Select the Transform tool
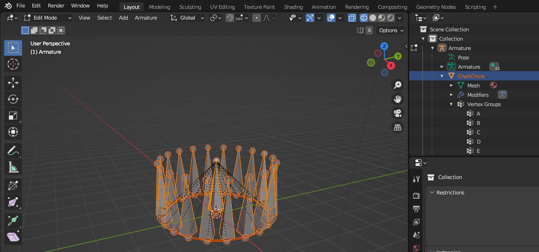 click(13, 132)
